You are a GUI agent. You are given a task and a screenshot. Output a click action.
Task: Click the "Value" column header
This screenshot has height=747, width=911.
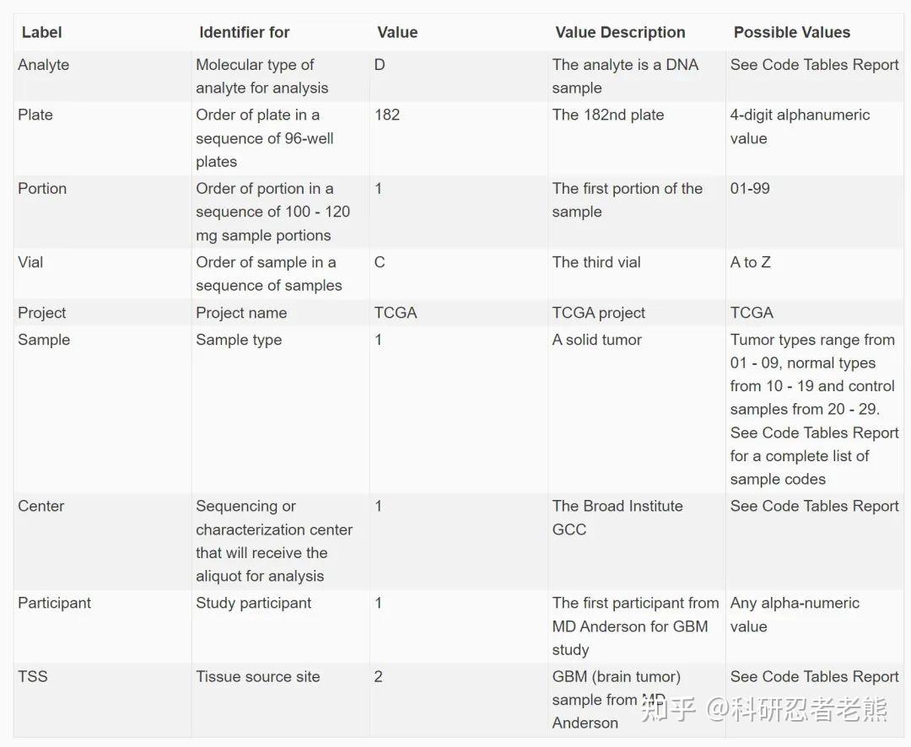click(397, 33)
